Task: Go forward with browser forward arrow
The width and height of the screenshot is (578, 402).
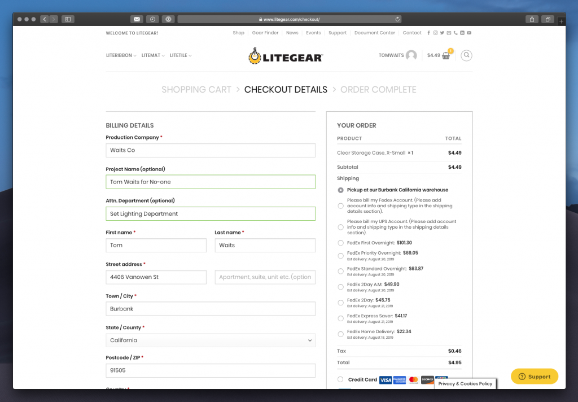Action: click(54, 19)
